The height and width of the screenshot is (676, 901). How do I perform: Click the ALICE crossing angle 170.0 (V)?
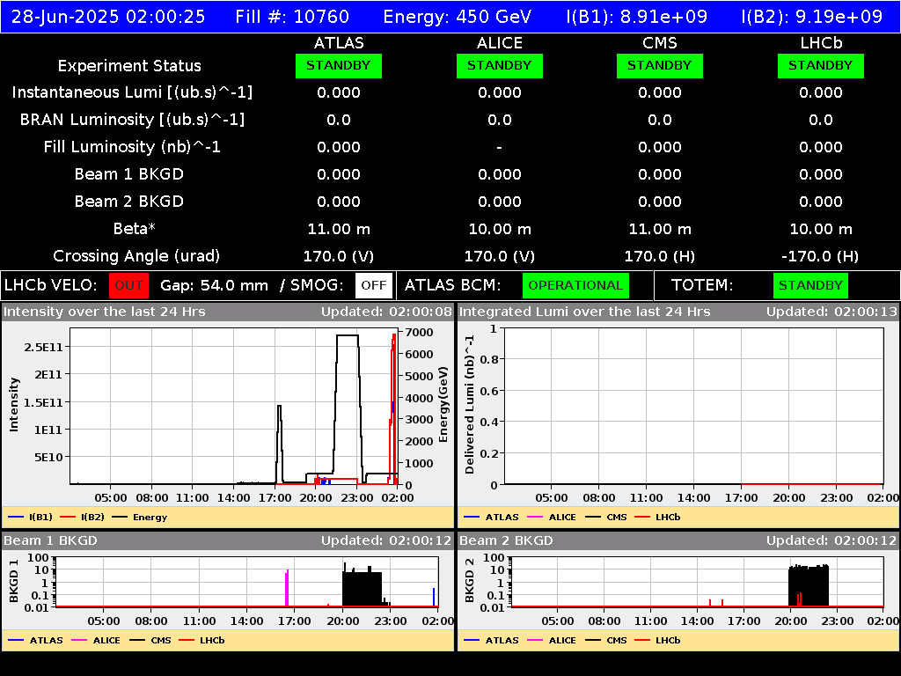[500, 256]
